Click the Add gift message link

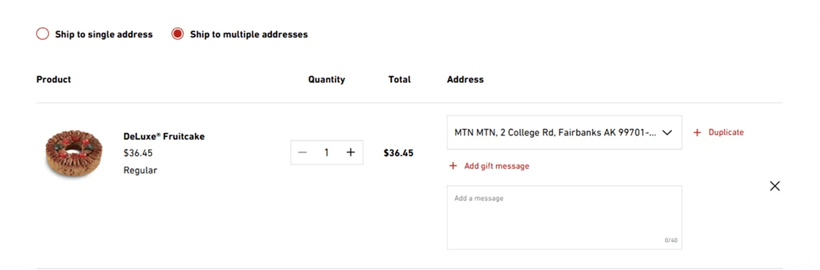pos(497,166)
